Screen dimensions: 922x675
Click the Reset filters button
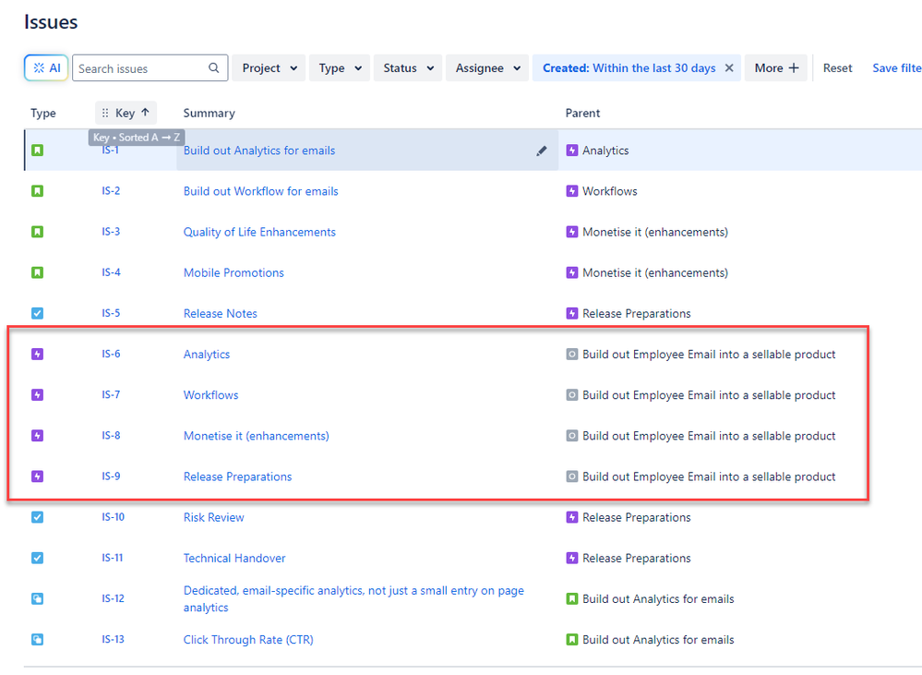pos(837,68)
